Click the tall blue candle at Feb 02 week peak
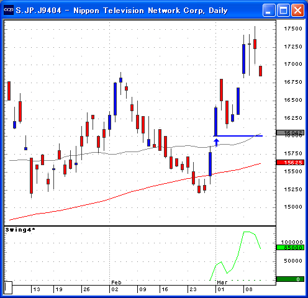Image resolution: width=308 pixels, height=298 pixels. tap(115, 99)
